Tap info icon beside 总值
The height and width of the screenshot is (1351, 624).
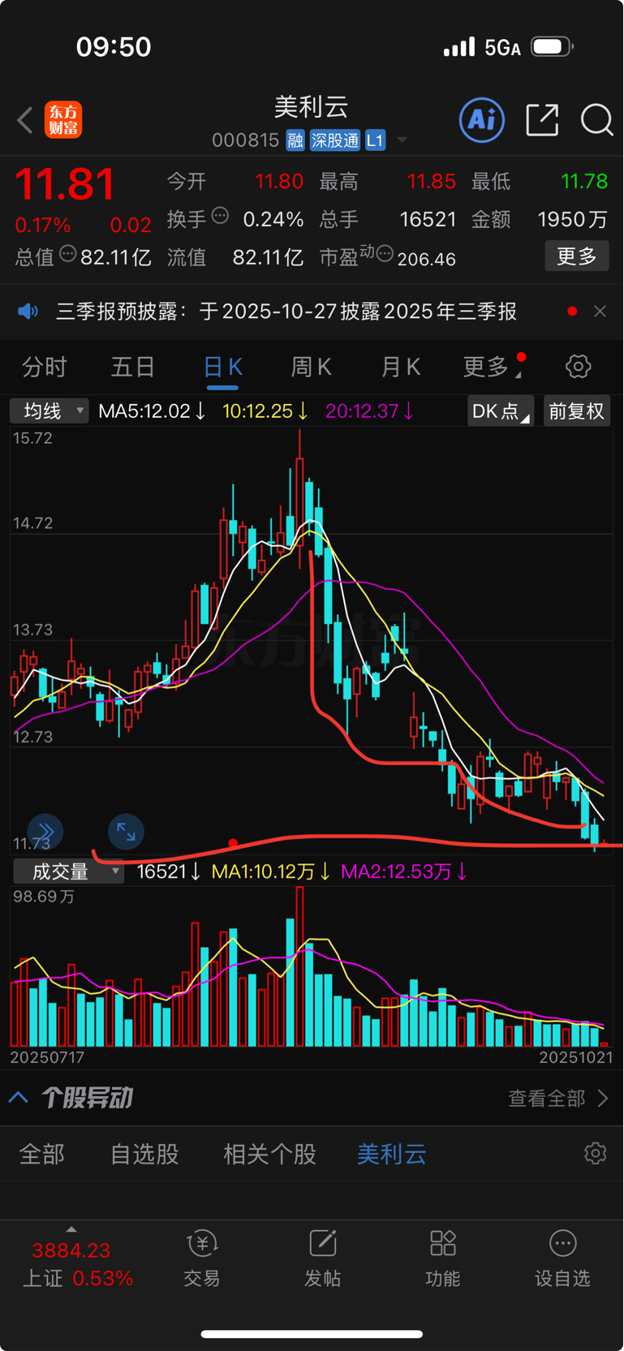click(x=68, y=254)
